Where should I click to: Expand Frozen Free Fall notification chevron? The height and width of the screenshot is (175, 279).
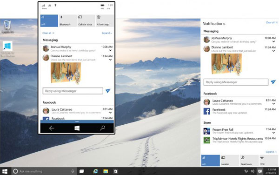coord(274,133)
